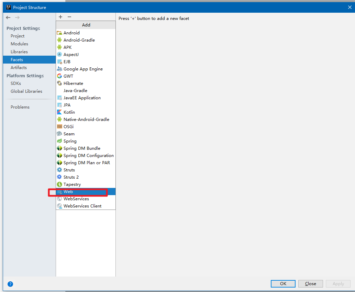Click the Kotlin logo icon
The image size is (355, 292).
coord(59,112)
